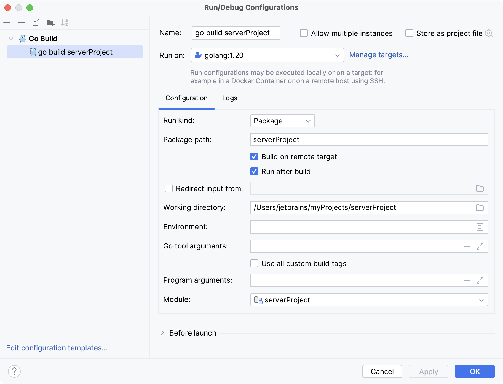
Task: Collapse the Go Build tree node
Action: [x=11, y=39]
